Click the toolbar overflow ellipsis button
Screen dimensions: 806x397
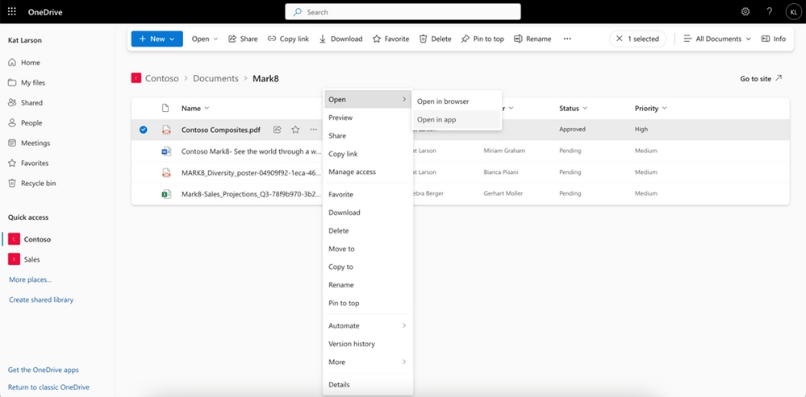point(567,39)
